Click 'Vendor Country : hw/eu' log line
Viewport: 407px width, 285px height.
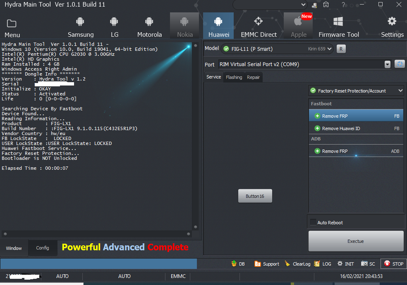pyautogui.click(x=34, y=133)
